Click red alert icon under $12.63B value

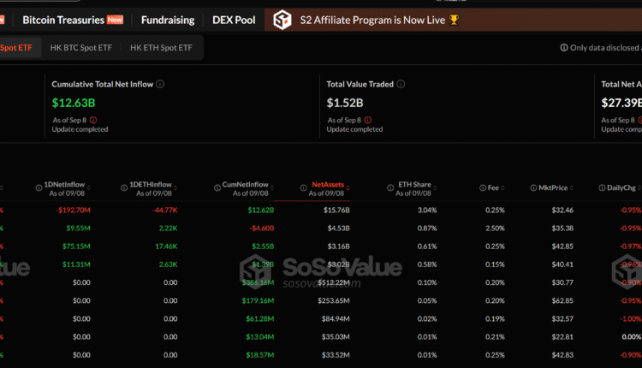(93, 120)
